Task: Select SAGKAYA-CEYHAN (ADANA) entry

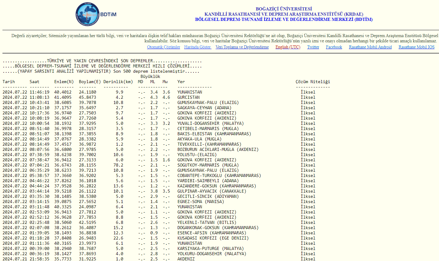Action: [204, 108]
